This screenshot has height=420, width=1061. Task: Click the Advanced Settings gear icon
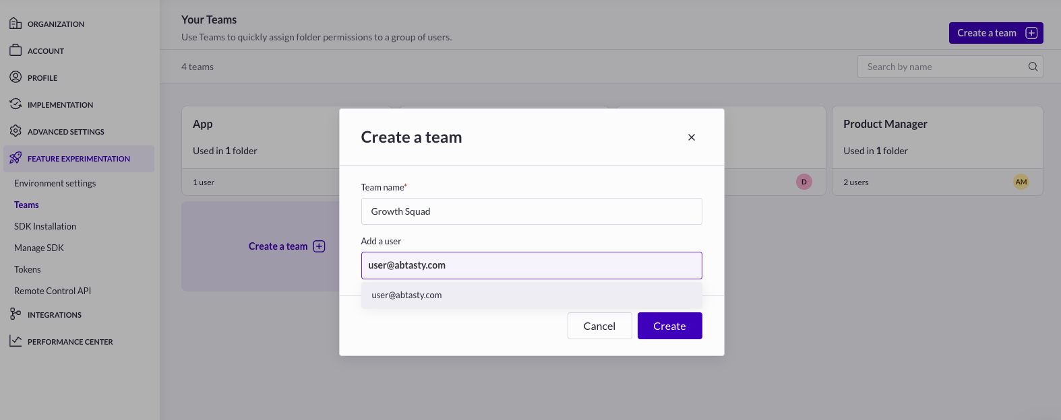16,131
